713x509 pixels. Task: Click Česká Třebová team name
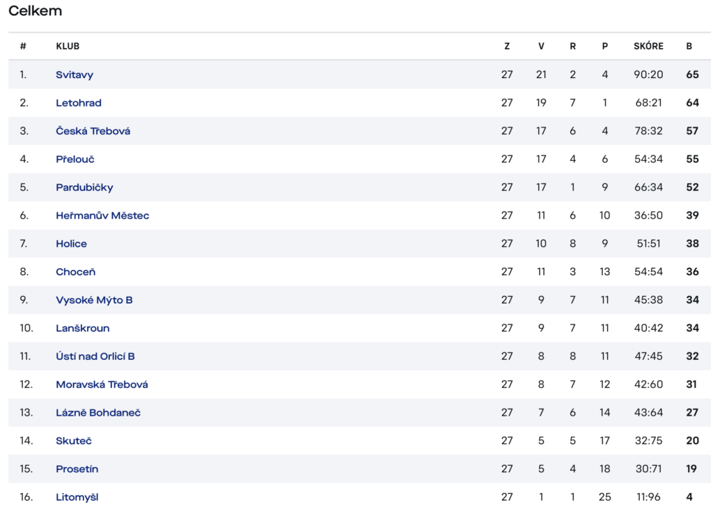93,131
